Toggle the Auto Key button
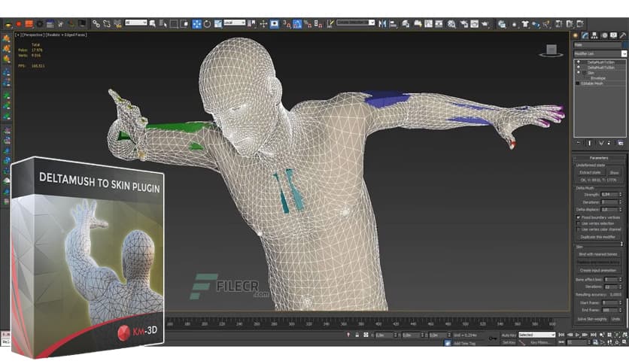Viewport: 629px width, 364px height. 509,335
